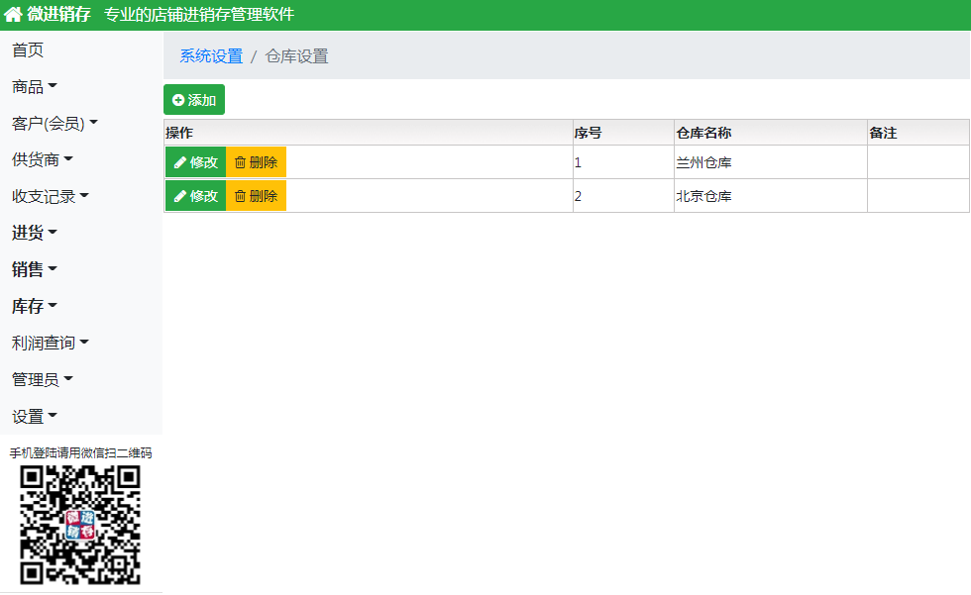This screenshot has height=595, width=971.
Task: Expand the 库存 dropdown menu
Action: tap(34, 306)
